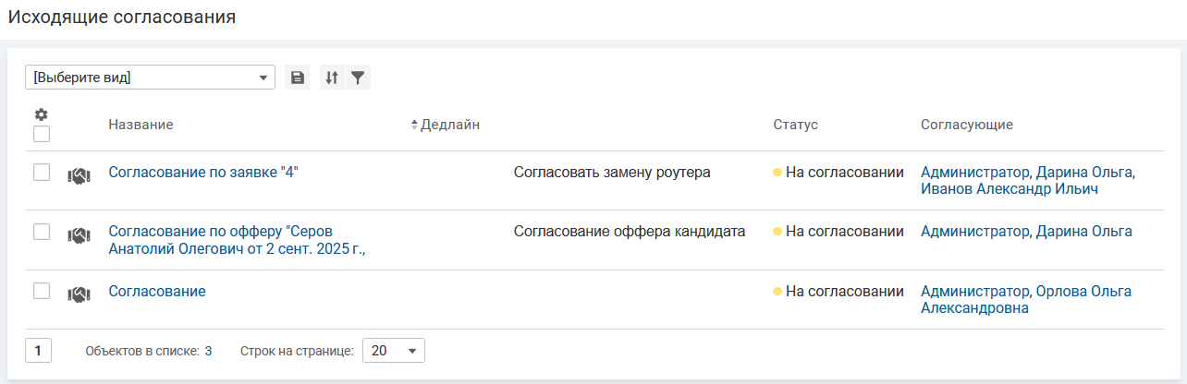Sort by Дедлайн using its arrow icon
The width and height of the screenshot is (1187, 384).
point(415,125)
